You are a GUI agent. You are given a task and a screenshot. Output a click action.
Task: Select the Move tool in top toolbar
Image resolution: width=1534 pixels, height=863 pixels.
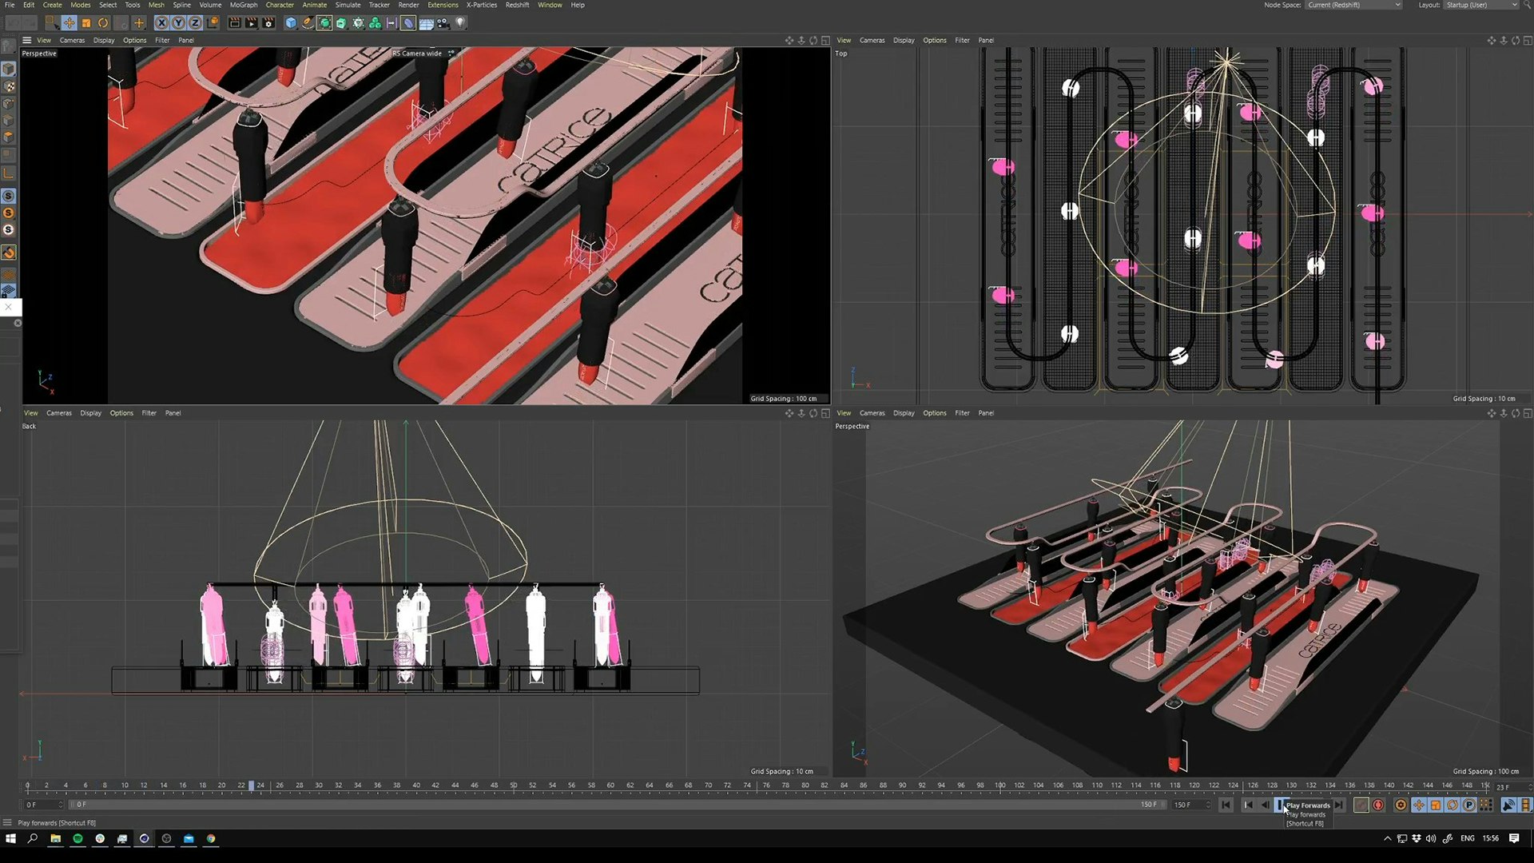point(70,23)
